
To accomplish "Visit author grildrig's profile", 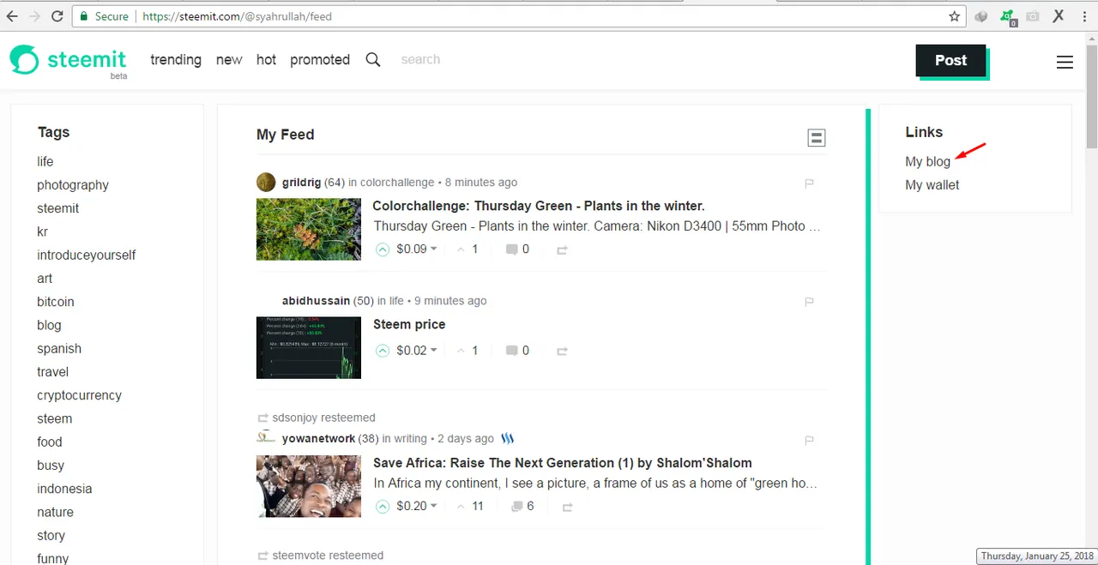I will (x=301, y=183).
